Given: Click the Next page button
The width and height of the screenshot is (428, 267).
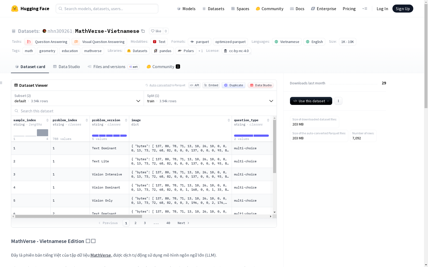Looking at the screenshot, I should point(184,223).
